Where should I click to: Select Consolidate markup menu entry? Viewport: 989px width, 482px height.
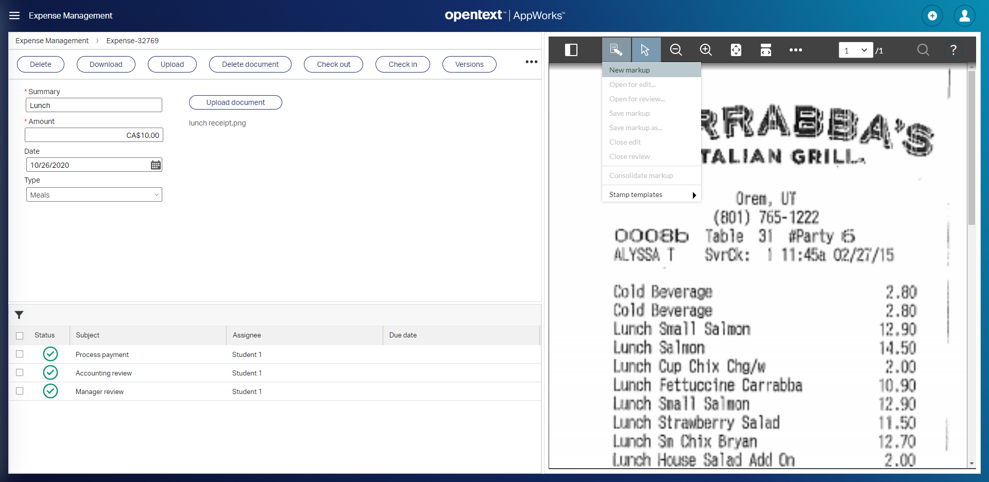(652, 175)
